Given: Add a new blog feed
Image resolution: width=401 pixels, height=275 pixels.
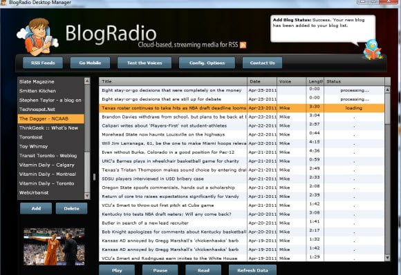Looking at the screenshot, I should [36, 208].
